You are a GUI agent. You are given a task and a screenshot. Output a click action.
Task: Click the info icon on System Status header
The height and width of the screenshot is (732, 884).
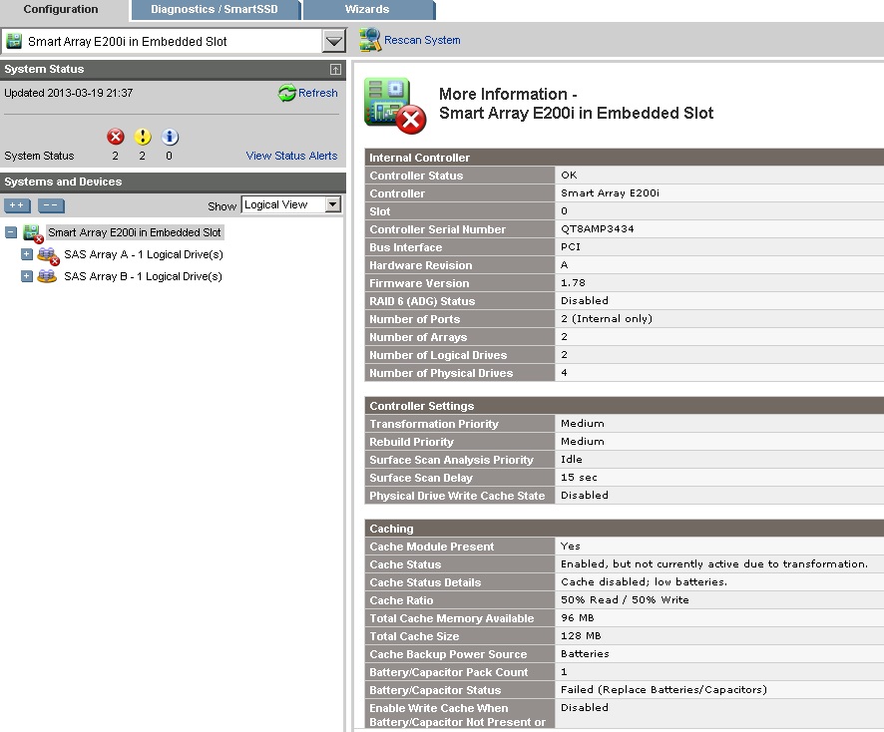pos(333,69)
